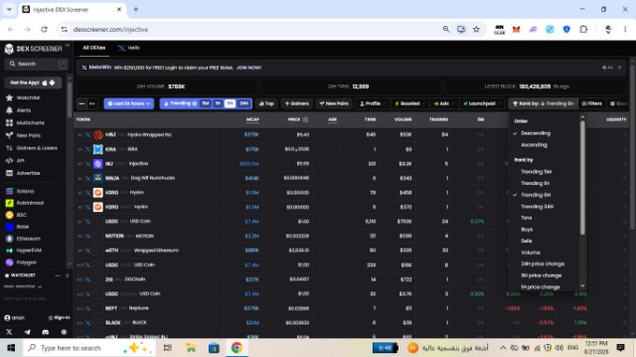Expand the Main Watchlist selector

coord(22,287)
